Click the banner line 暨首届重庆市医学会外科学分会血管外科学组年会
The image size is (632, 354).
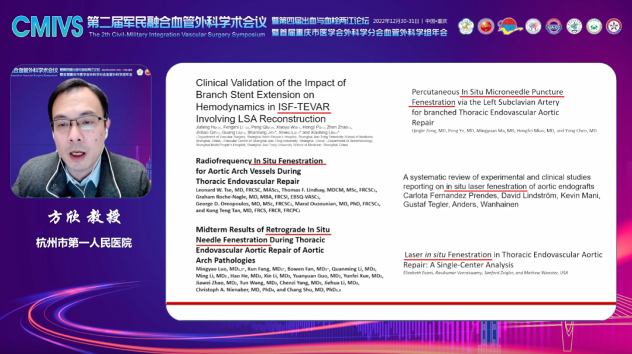pos(359,33)
